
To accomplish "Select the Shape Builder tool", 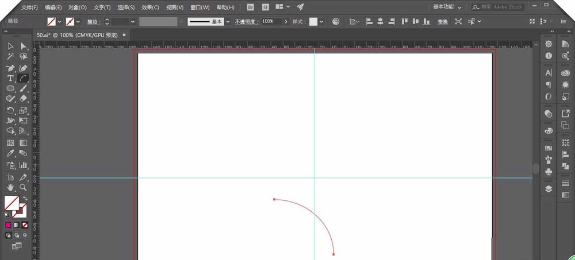I will pyautogui.click(x=10, y=131).
